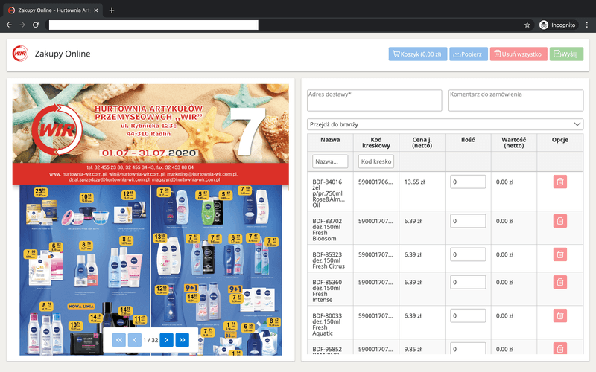Select the Zakupy Online browser tab
Screen dimensions: 596x372
[53, 10]
